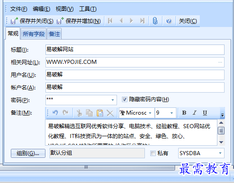The image size is (234, 183).
Task: Click the notes scrollbar thumb
Action: pos(221,131)
